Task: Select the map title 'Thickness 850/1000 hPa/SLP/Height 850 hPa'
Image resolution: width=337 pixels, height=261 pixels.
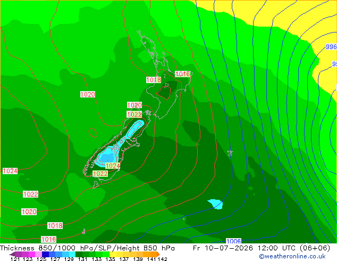Action: pos(87,248)
